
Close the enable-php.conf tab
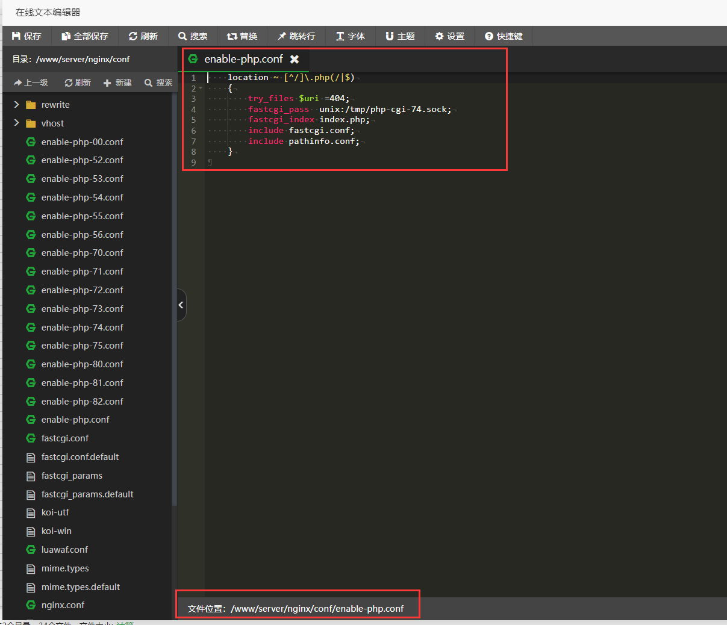pyautogui.click(x=295, y=59)
